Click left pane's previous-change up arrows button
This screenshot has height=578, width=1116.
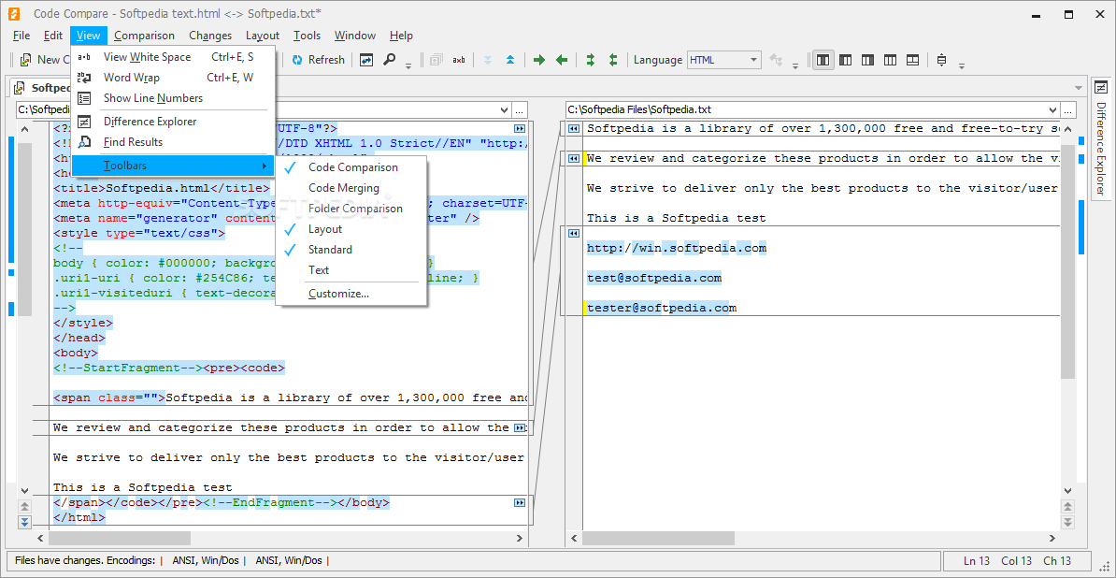(x=24, y=507)
